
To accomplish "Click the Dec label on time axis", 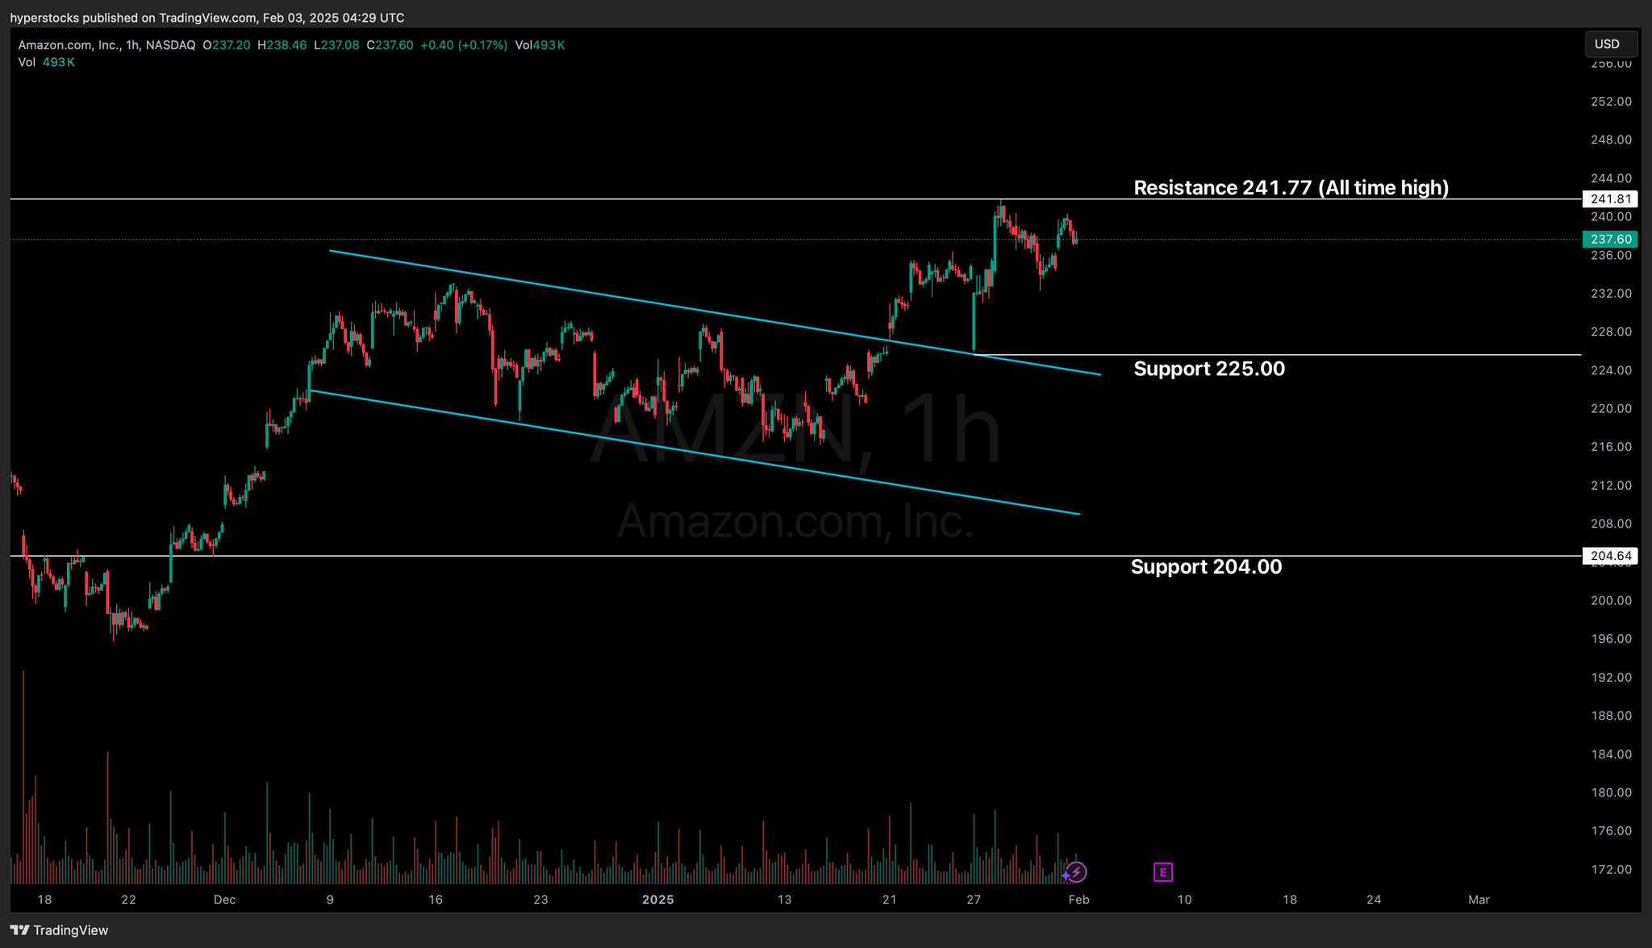I will (x=225, y=900).
